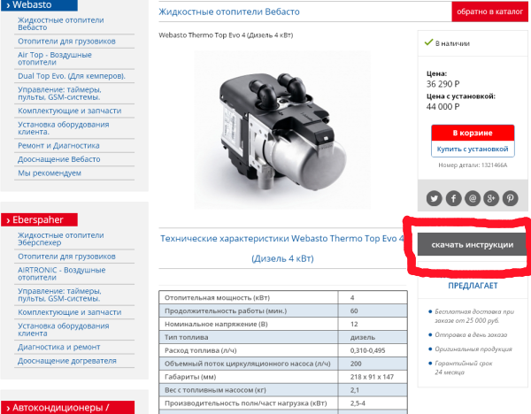
Task: Click 'Производительность полн/част нагрузка' row
Action: pos(283,403)
